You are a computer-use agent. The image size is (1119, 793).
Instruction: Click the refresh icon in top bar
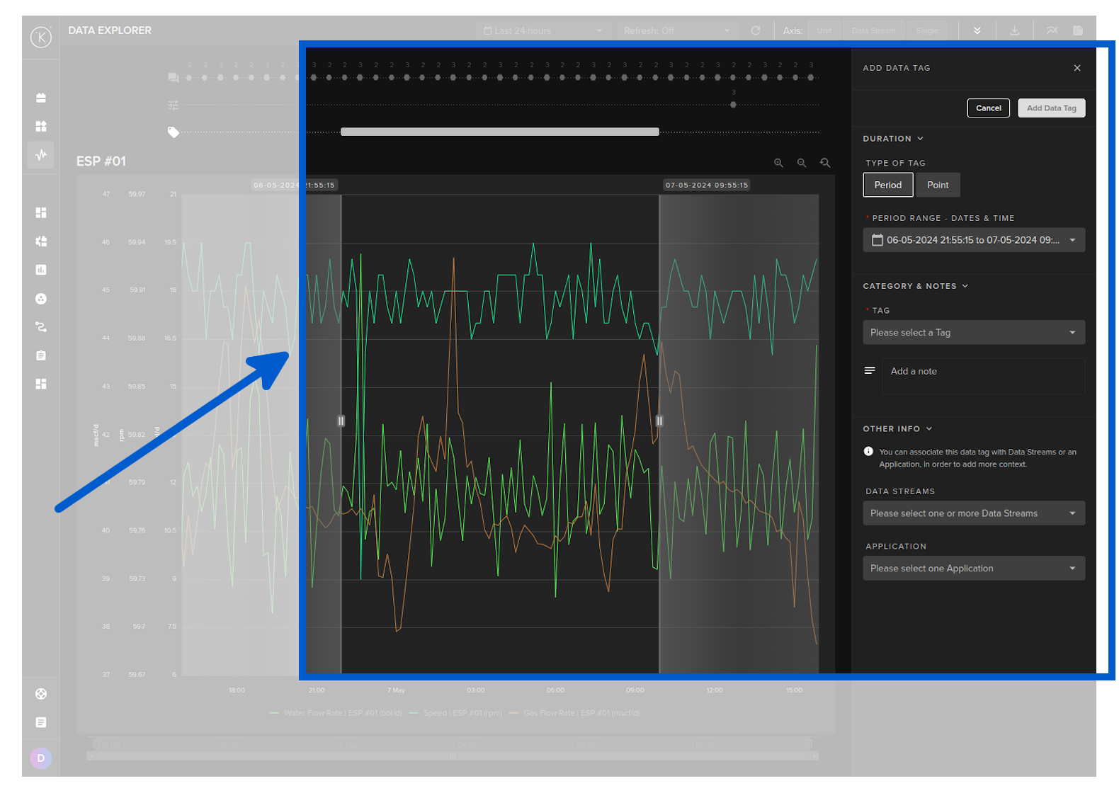point(756,30)
